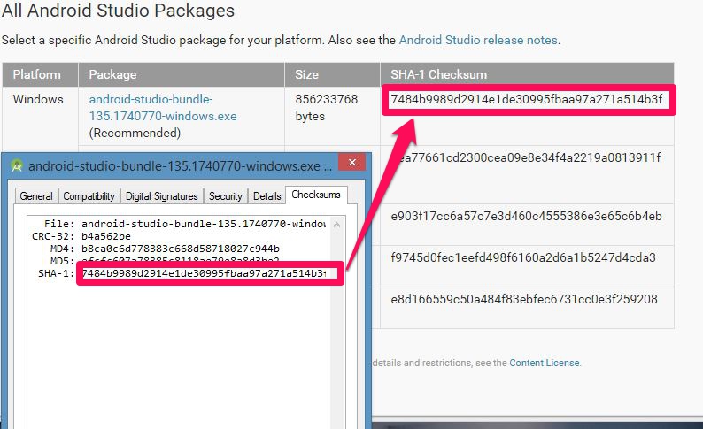
Task: Click the checksum starting with e903f17c
Action: [526, 217]
